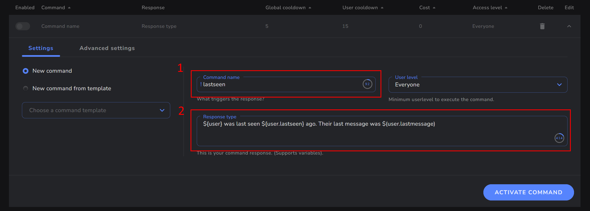
Task: Select the New command radio button
Action: [26, 71]
